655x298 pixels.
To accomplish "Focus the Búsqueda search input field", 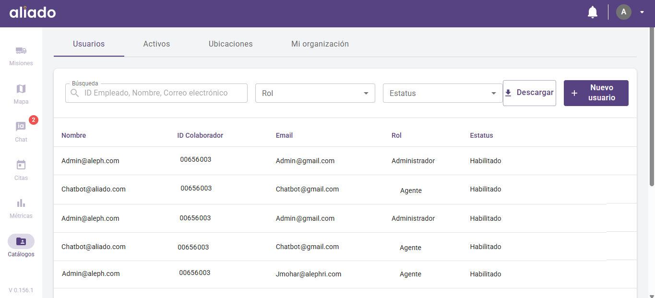I will click(161, 93).
